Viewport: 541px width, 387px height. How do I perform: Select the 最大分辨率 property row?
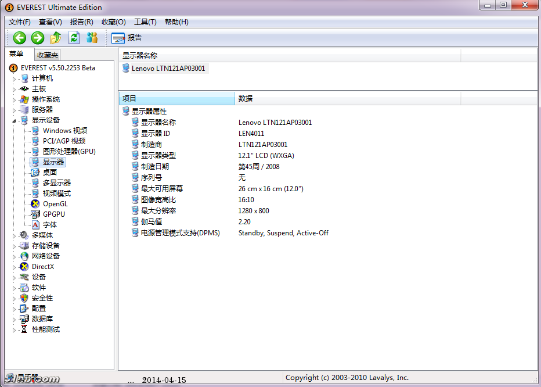point(158,211)
